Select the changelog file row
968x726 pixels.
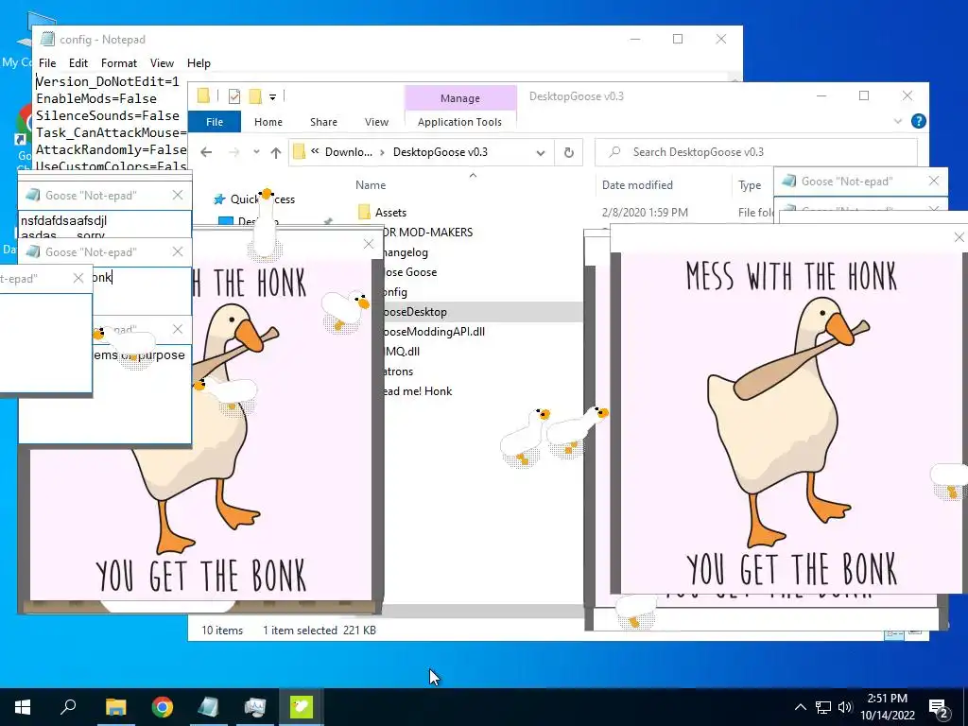point(405,251)
